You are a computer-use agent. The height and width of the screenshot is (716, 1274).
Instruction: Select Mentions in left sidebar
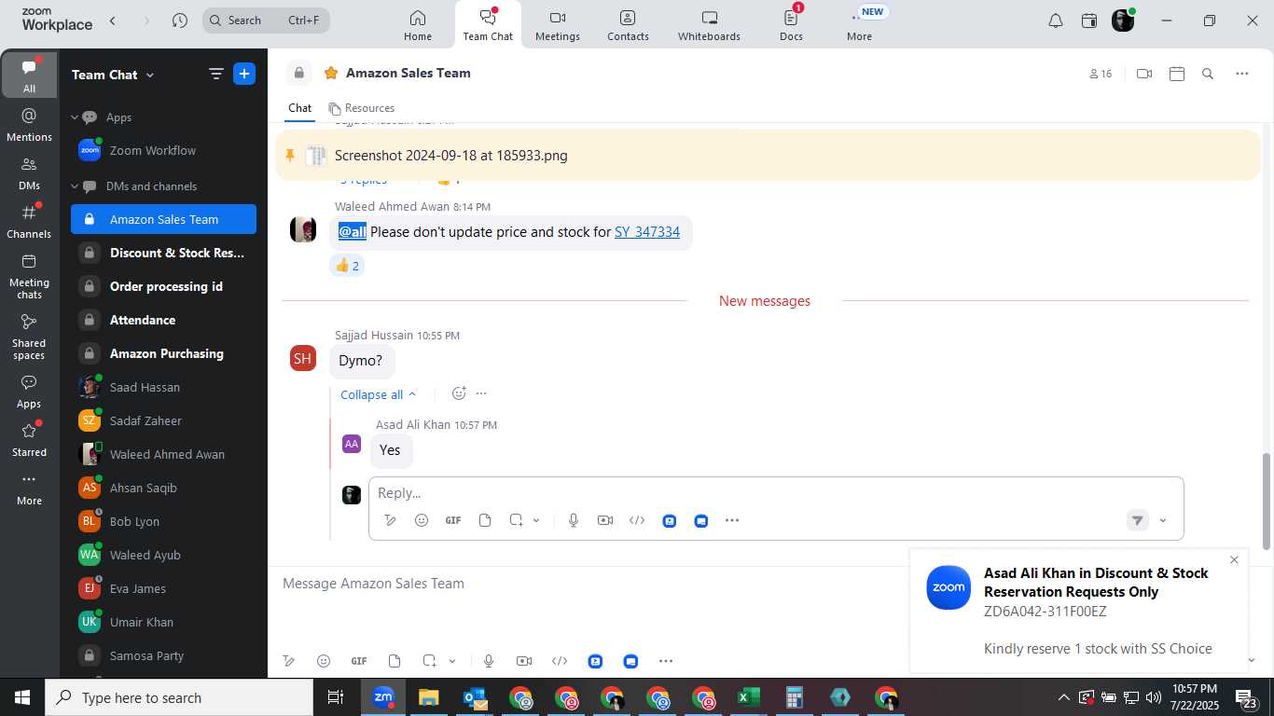pyautogui.click(x=29, y=125)
